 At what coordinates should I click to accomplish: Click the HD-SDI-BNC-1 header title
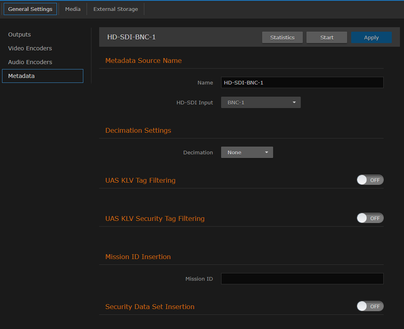pyautogui.click(x=131, y=37)
